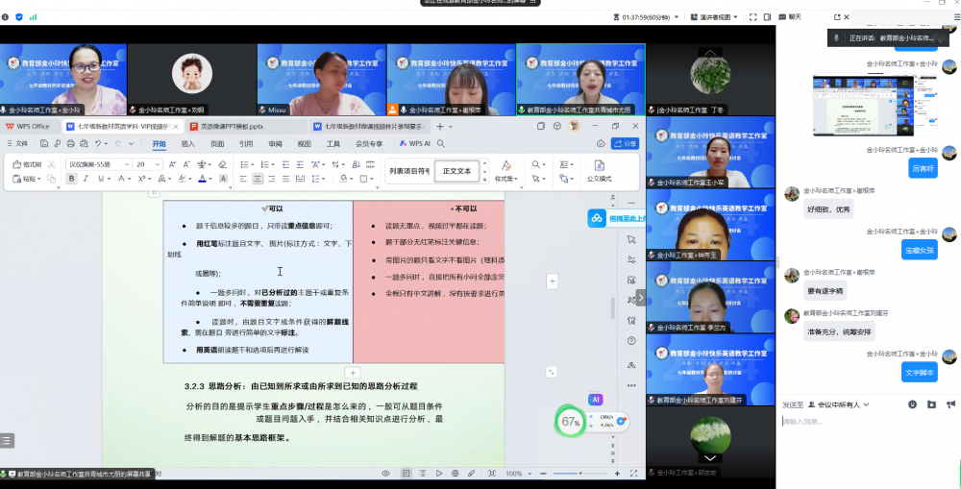Select the 正文文本 style
961x489 pixels.
pos(456,171)
